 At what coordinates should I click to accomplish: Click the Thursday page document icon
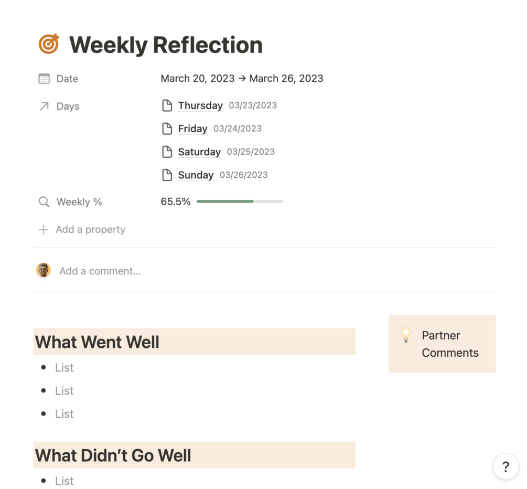[167, 105]
